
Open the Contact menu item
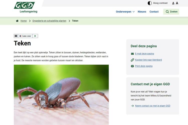point(154,12)
